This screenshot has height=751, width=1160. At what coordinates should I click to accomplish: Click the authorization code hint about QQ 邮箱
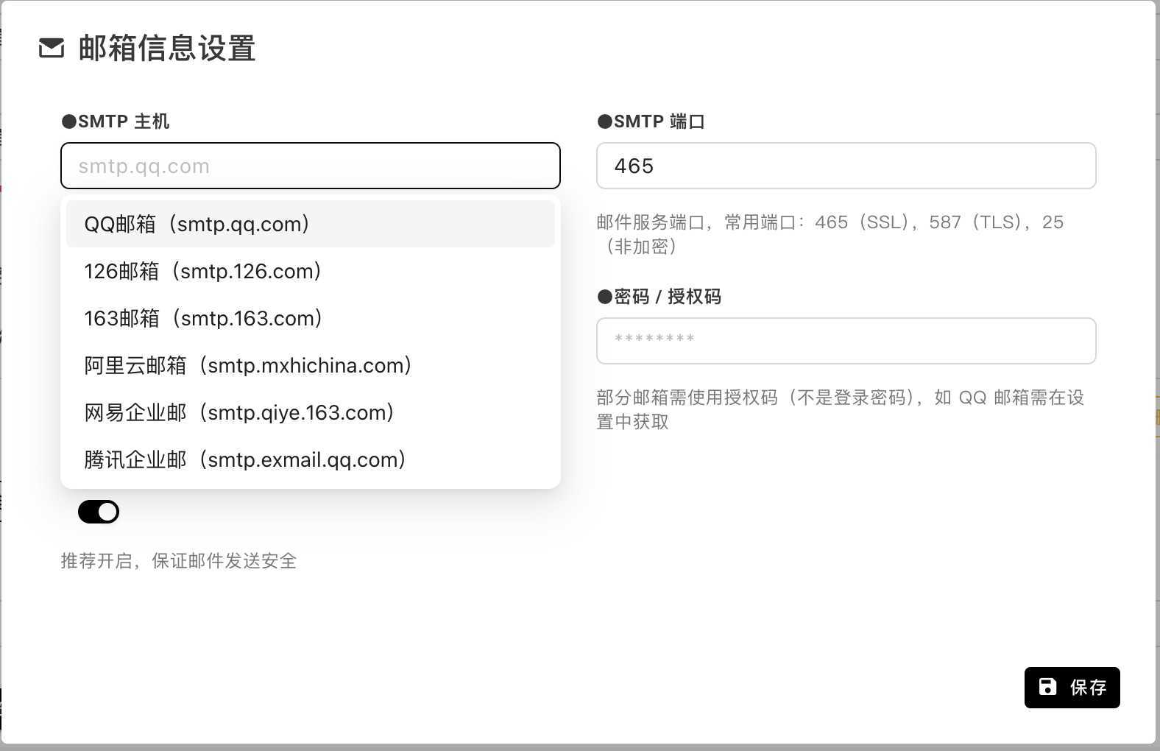tap(841, 409)
